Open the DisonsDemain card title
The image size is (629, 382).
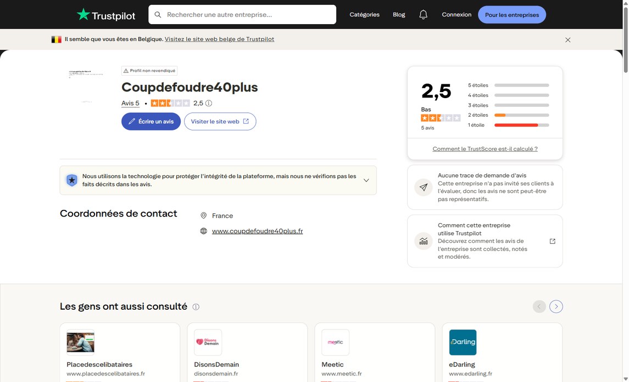coord(216,364)
